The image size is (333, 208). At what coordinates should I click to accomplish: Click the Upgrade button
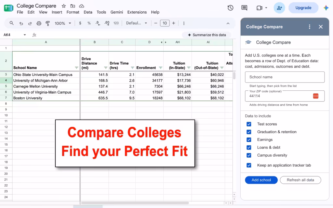point(303,8)
